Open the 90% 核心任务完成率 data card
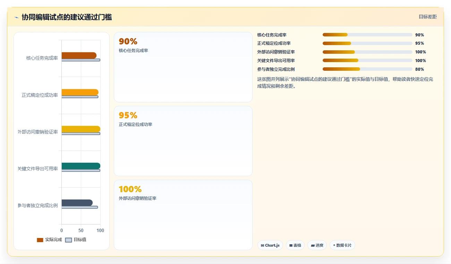The width and height of the screenshot is (451, 264). 183,67
